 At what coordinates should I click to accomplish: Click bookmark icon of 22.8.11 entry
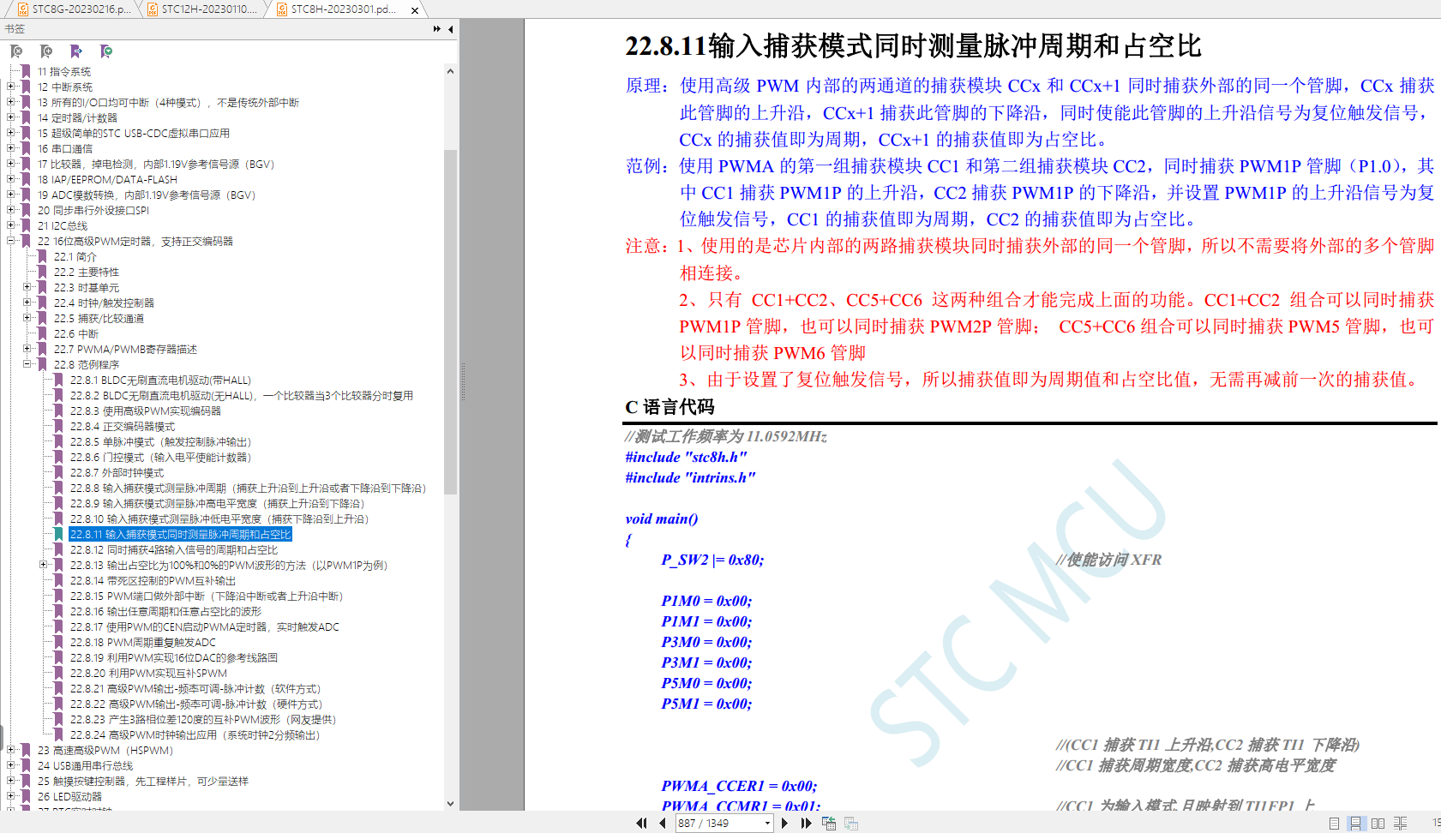pos(59,534)
